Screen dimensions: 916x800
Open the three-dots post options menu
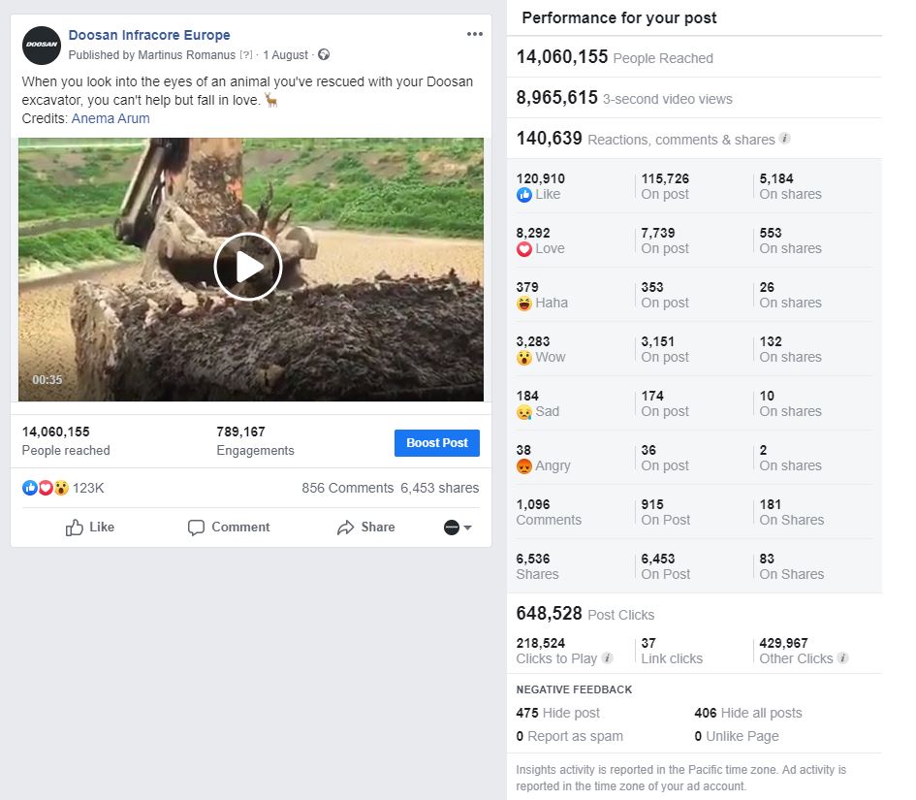474,34
